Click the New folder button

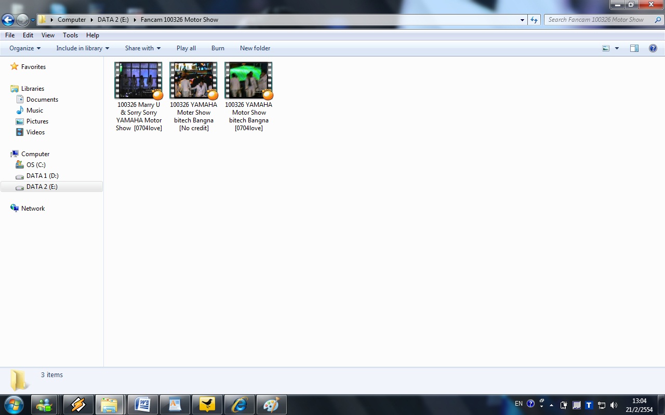pyautogui.click(x=255, y=48)
